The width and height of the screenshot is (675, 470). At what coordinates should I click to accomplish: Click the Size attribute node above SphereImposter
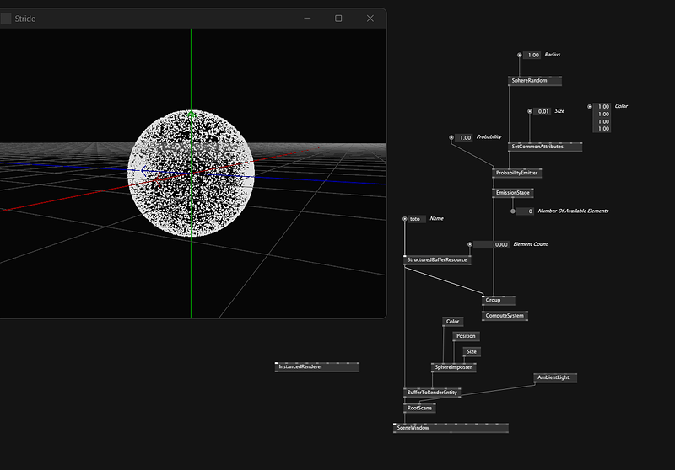[472, 352]
